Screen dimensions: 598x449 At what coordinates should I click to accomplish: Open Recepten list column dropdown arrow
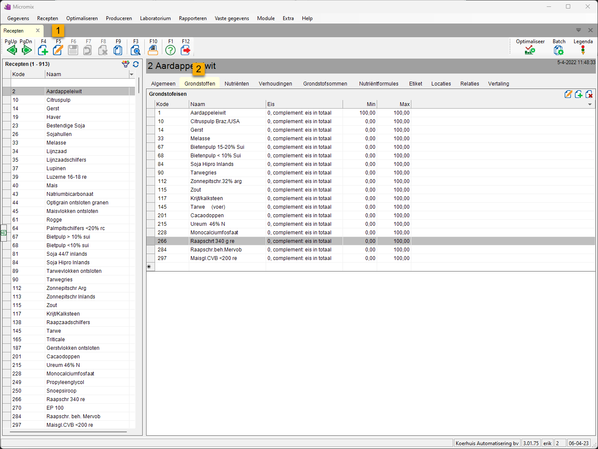[132, 74]
